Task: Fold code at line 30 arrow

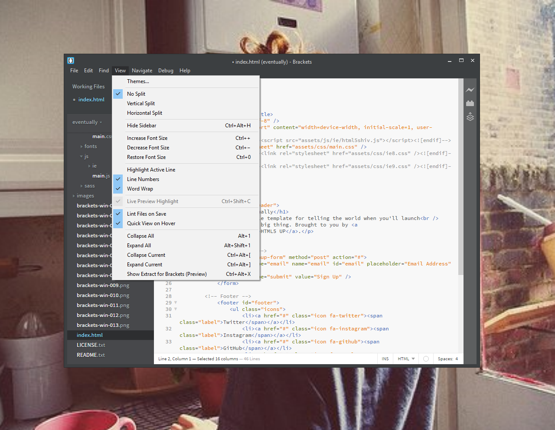Action: click(176, 309)
